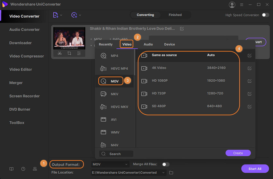273x179 pixels.
Task: Click the Create button
Action: pyautogui.click(x=238, y=153)
